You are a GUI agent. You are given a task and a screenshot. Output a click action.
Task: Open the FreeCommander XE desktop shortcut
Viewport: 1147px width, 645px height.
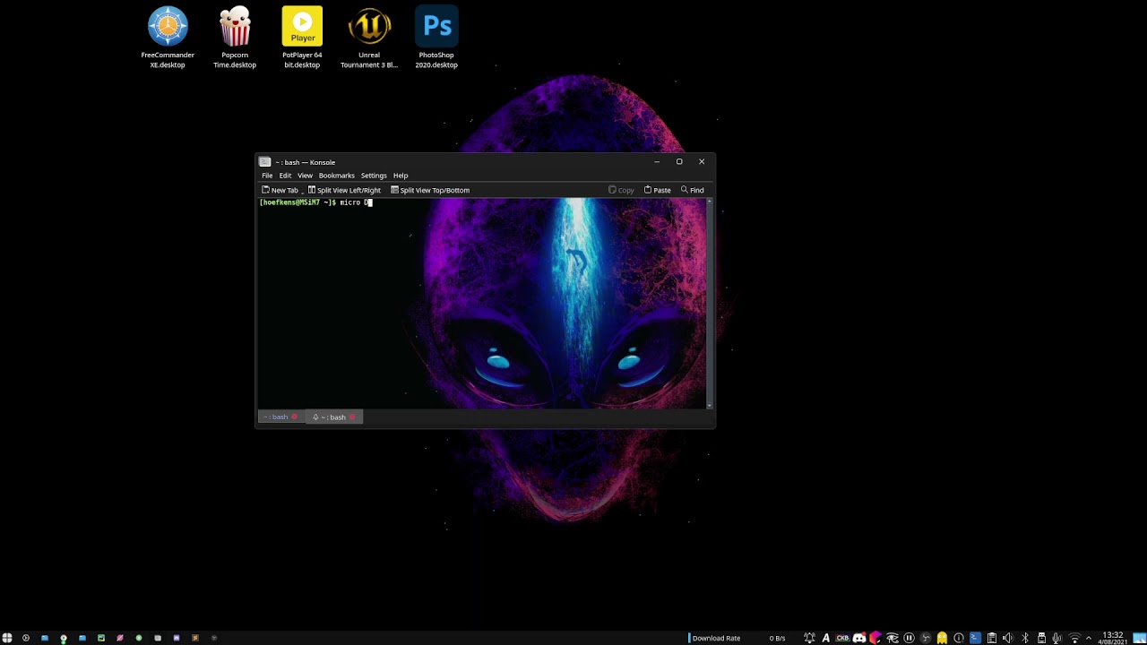click(x=168, y=38)
